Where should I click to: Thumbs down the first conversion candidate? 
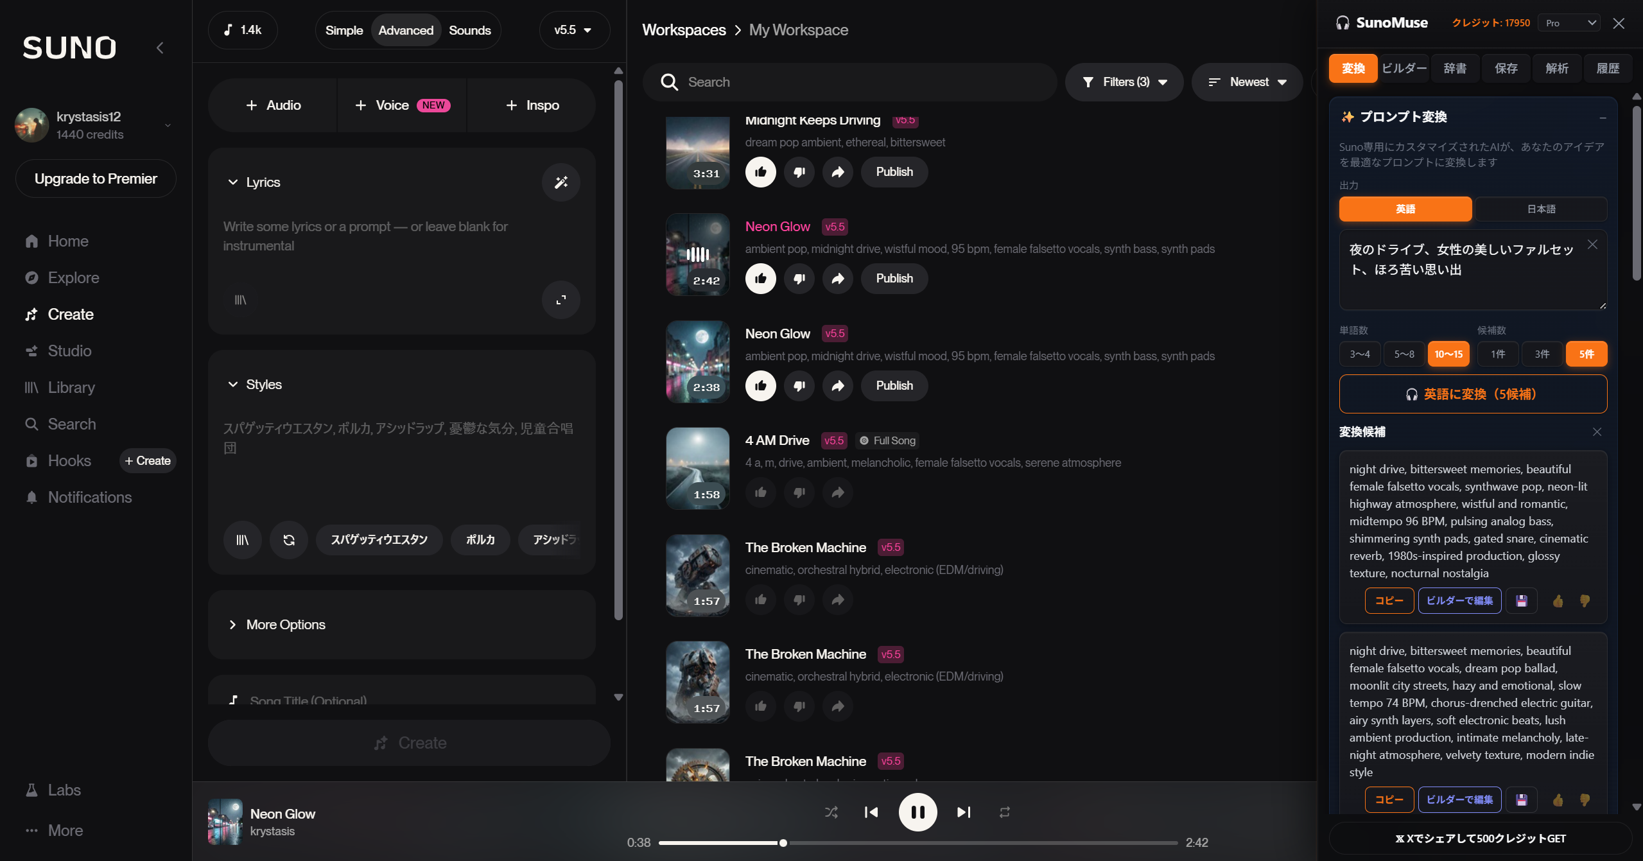point(1585,601)
